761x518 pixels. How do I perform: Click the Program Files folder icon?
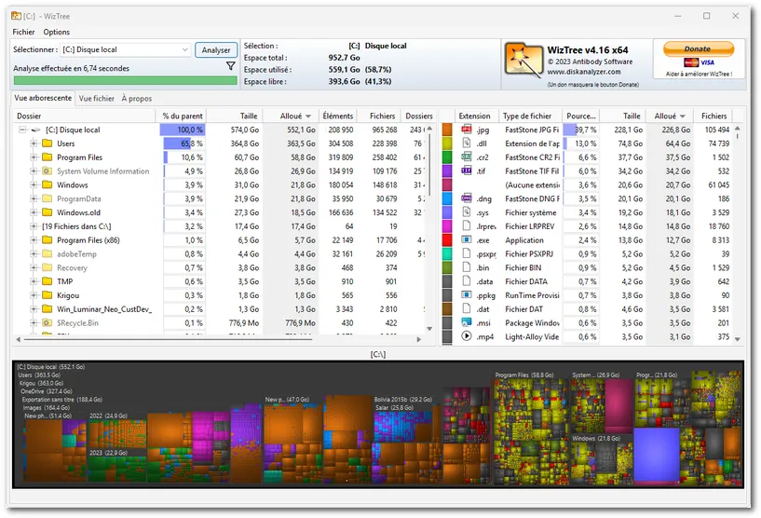tap(48, 157)
